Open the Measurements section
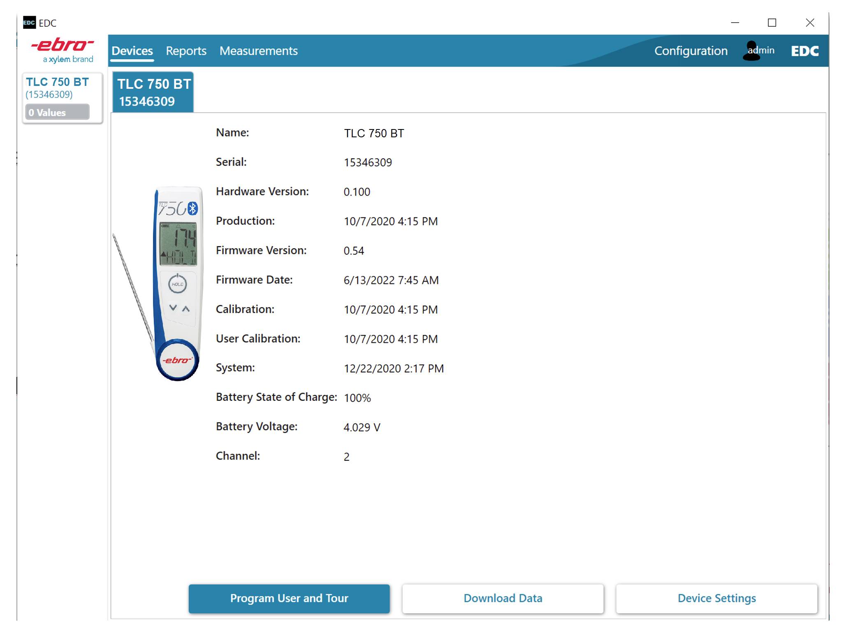The height and width of the screenshot is (633, 846). pyautogui.click(x=259, y=51)
